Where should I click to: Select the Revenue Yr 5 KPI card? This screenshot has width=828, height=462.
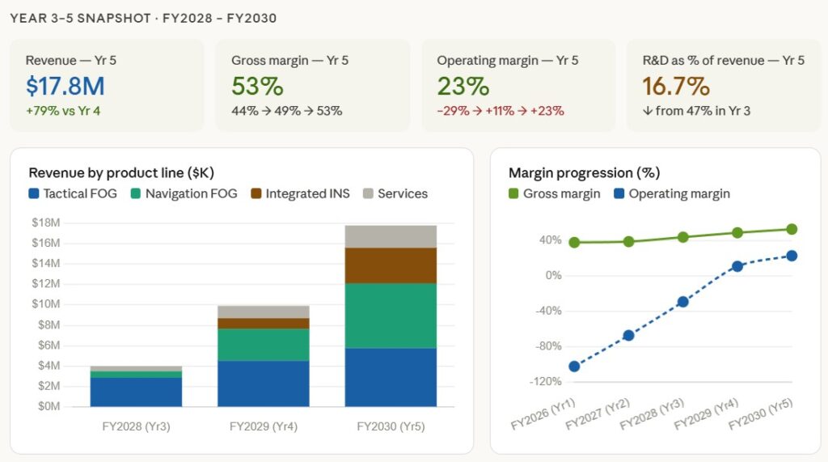[x=107, y=85]
